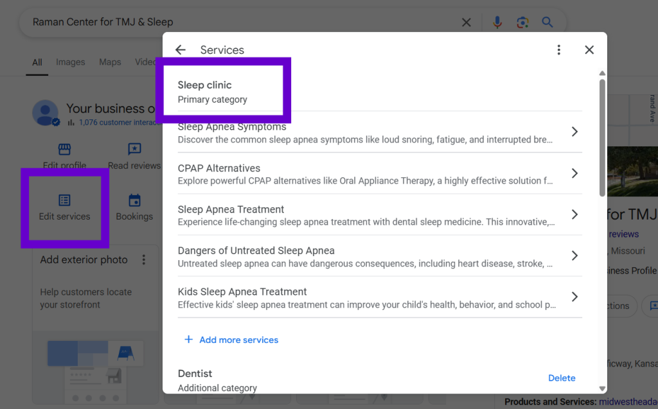Select the Edit profile storefront icon

click(64, 148)
